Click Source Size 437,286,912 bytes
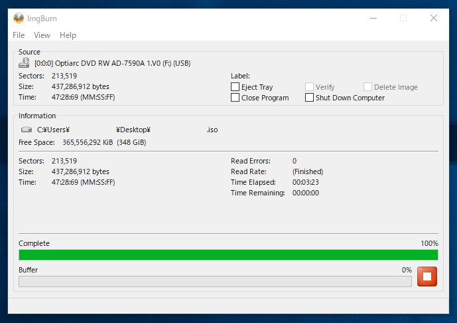This screenshot has width=457, height=323. coord(80,86)
